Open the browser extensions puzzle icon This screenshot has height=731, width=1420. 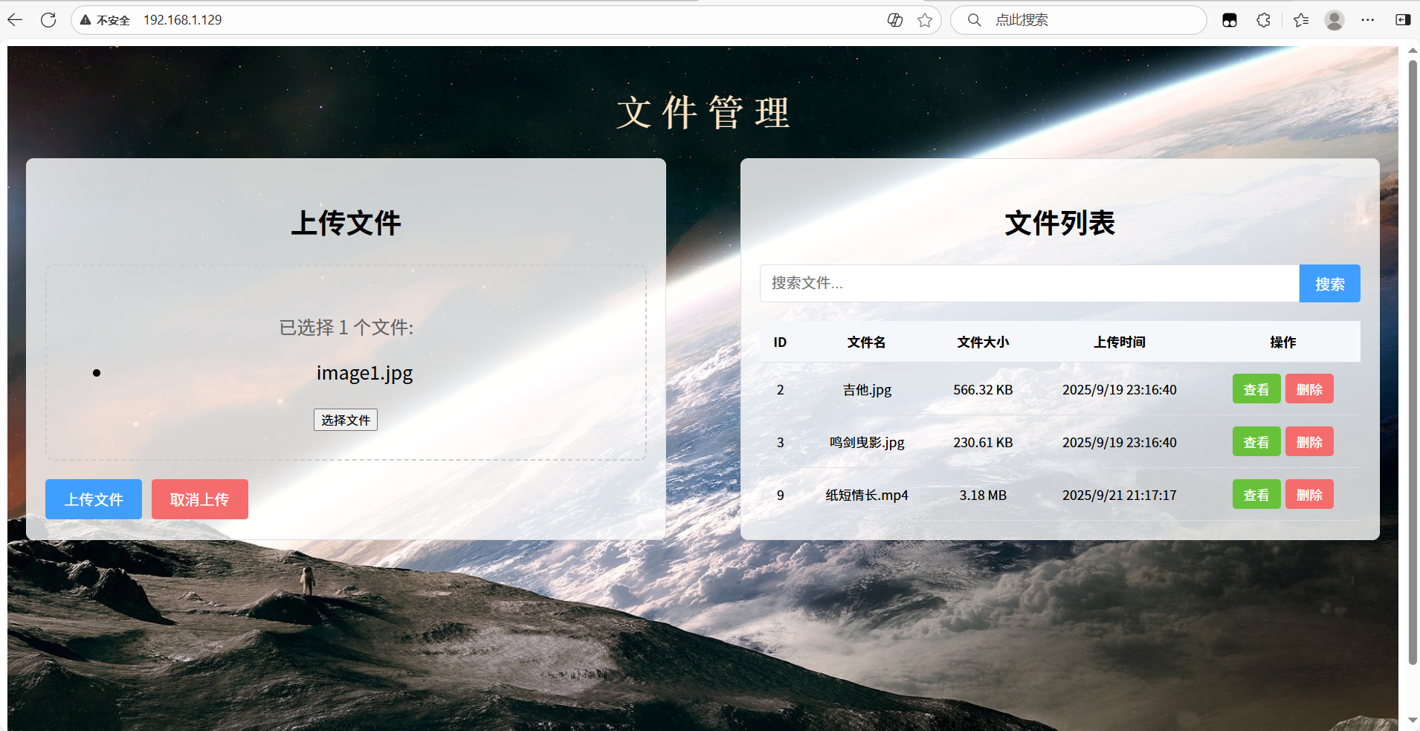click(1263, 20)
